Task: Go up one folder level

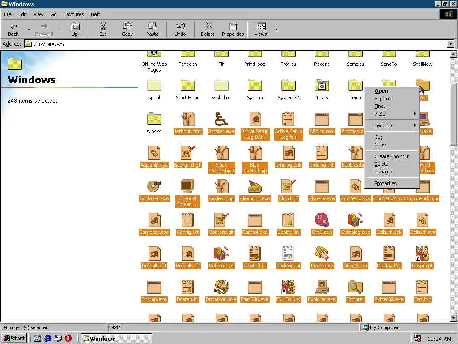Action: coord(75,29)
